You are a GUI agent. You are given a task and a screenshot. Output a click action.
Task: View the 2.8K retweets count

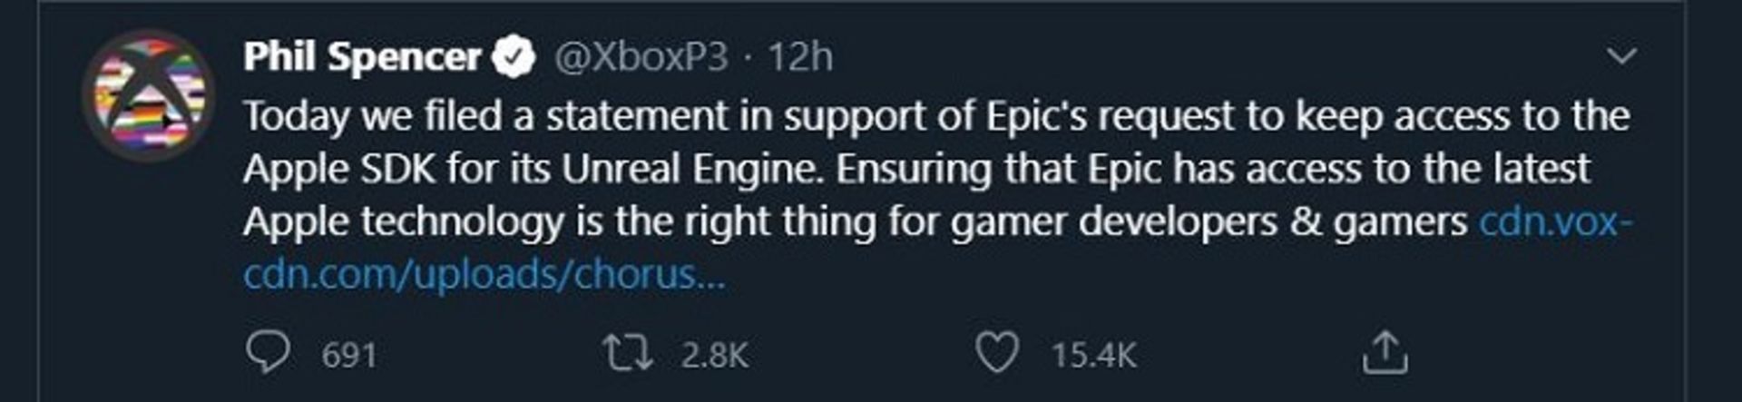coord(714,355)
